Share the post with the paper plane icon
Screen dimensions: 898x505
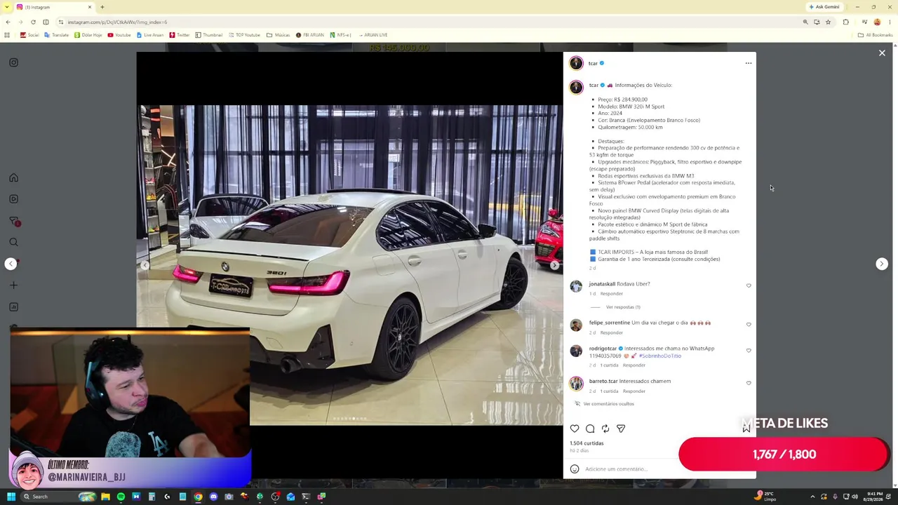pos(621,429)
